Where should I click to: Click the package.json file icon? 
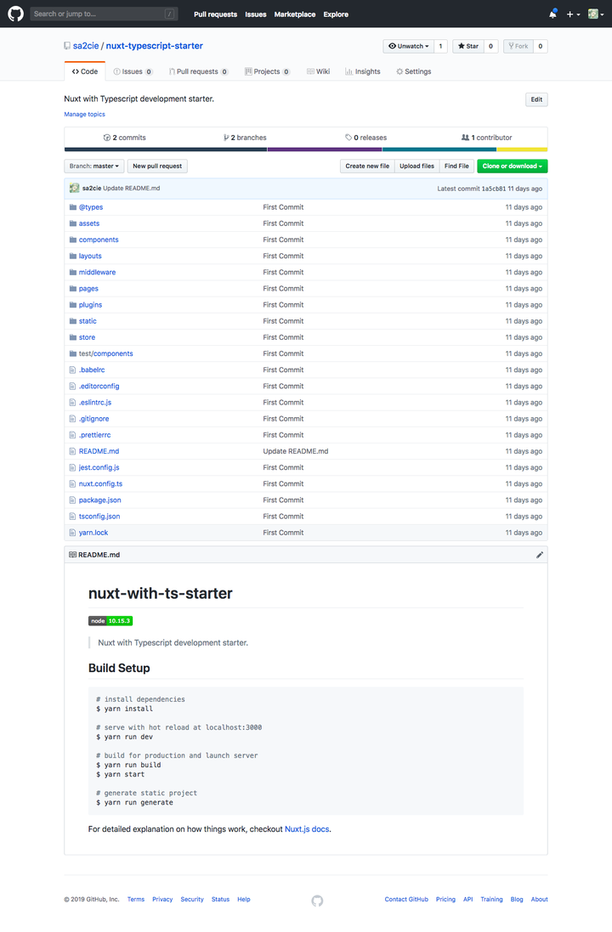[72, 500]
